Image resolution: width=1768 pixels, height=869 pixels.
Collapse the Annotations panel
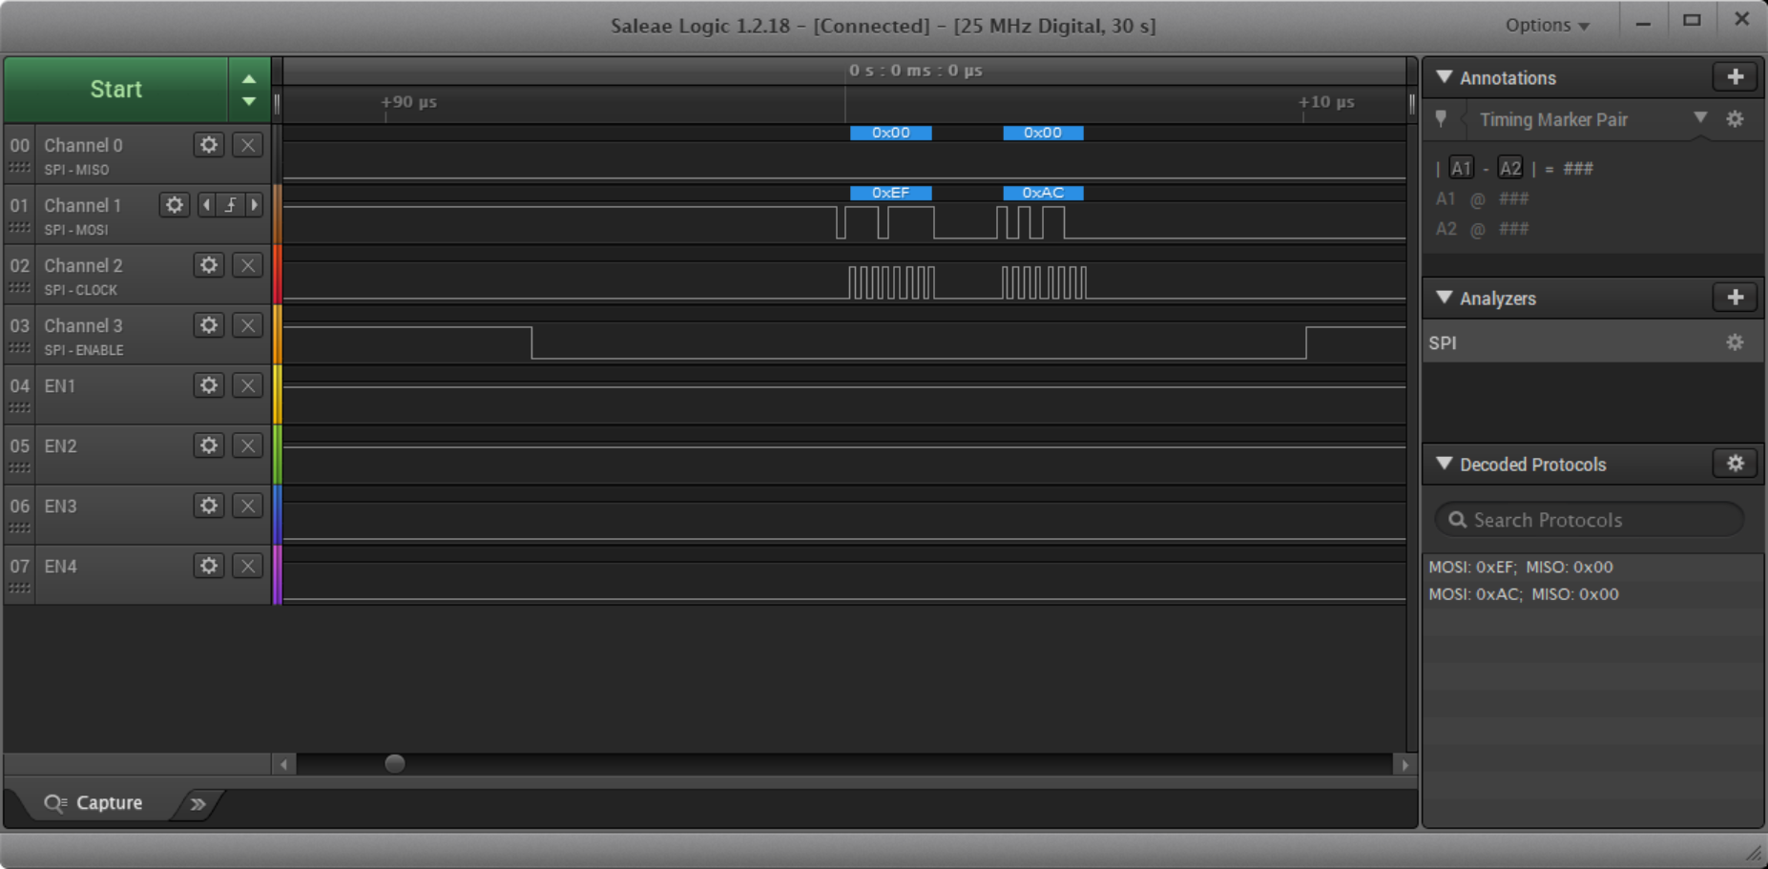click(x=1445, y=77)
